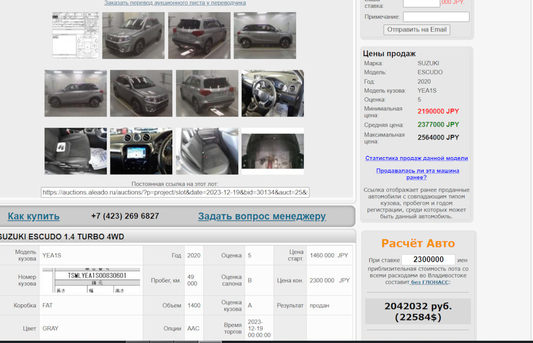Open the underbody photo thumbnail
The image size is (533, 343).
[x=273, y=152]
